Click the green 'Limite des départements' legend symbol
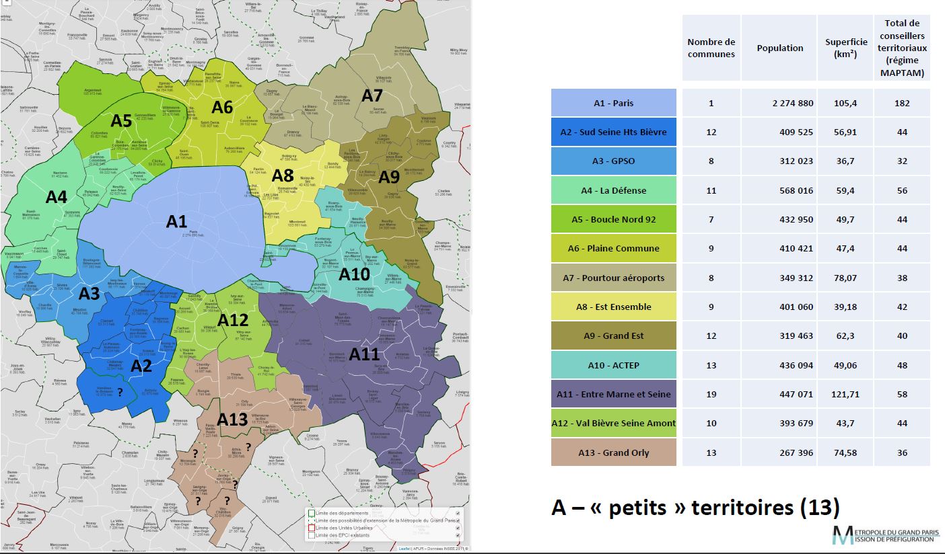945x554 pixels. point(312,514)
